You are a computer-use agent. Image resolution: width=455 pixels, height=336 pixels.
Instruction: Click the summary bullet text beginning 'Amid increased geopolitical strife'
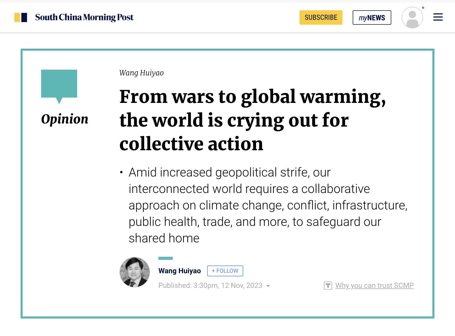pyautogui.click(x=268, y=205)
